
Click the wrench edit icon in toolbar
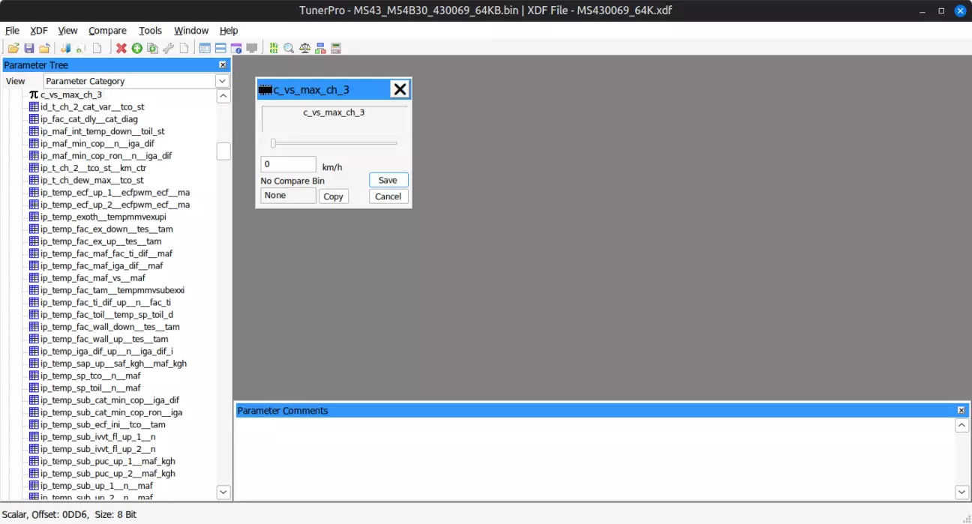point(168,48)
